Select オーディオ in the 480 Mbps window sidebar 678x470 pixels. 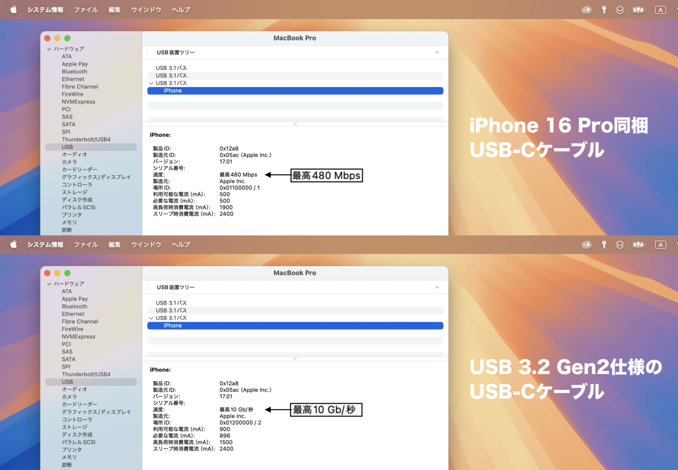tap(74, 154)
